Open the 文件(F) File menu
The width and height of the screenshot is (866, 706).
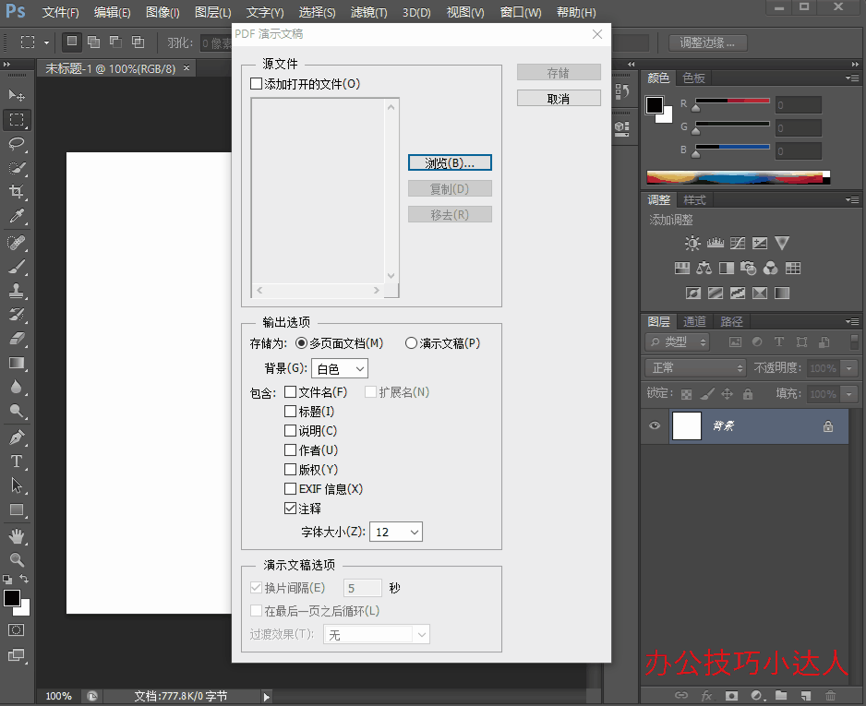(x=60, y=12)
